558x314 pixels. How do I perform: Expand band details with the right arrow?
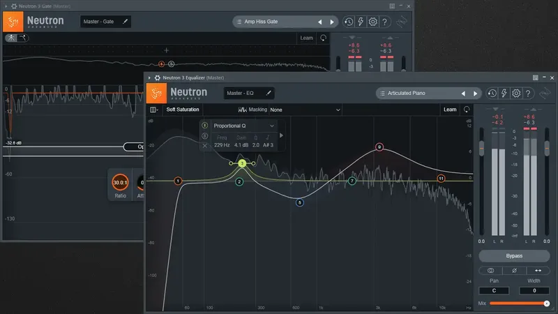coord(281,135)
